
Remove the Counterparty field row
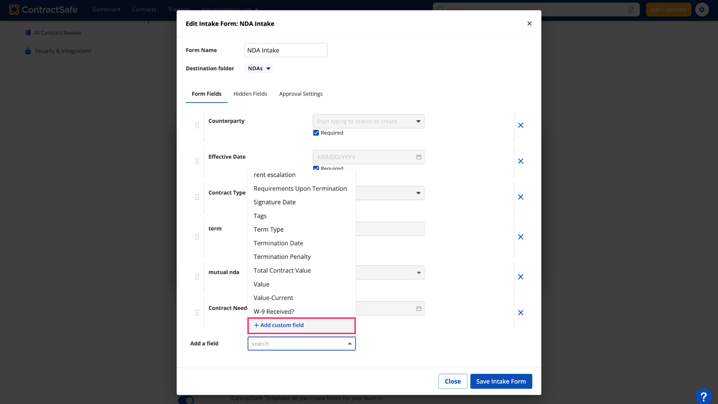coord(521,125)
